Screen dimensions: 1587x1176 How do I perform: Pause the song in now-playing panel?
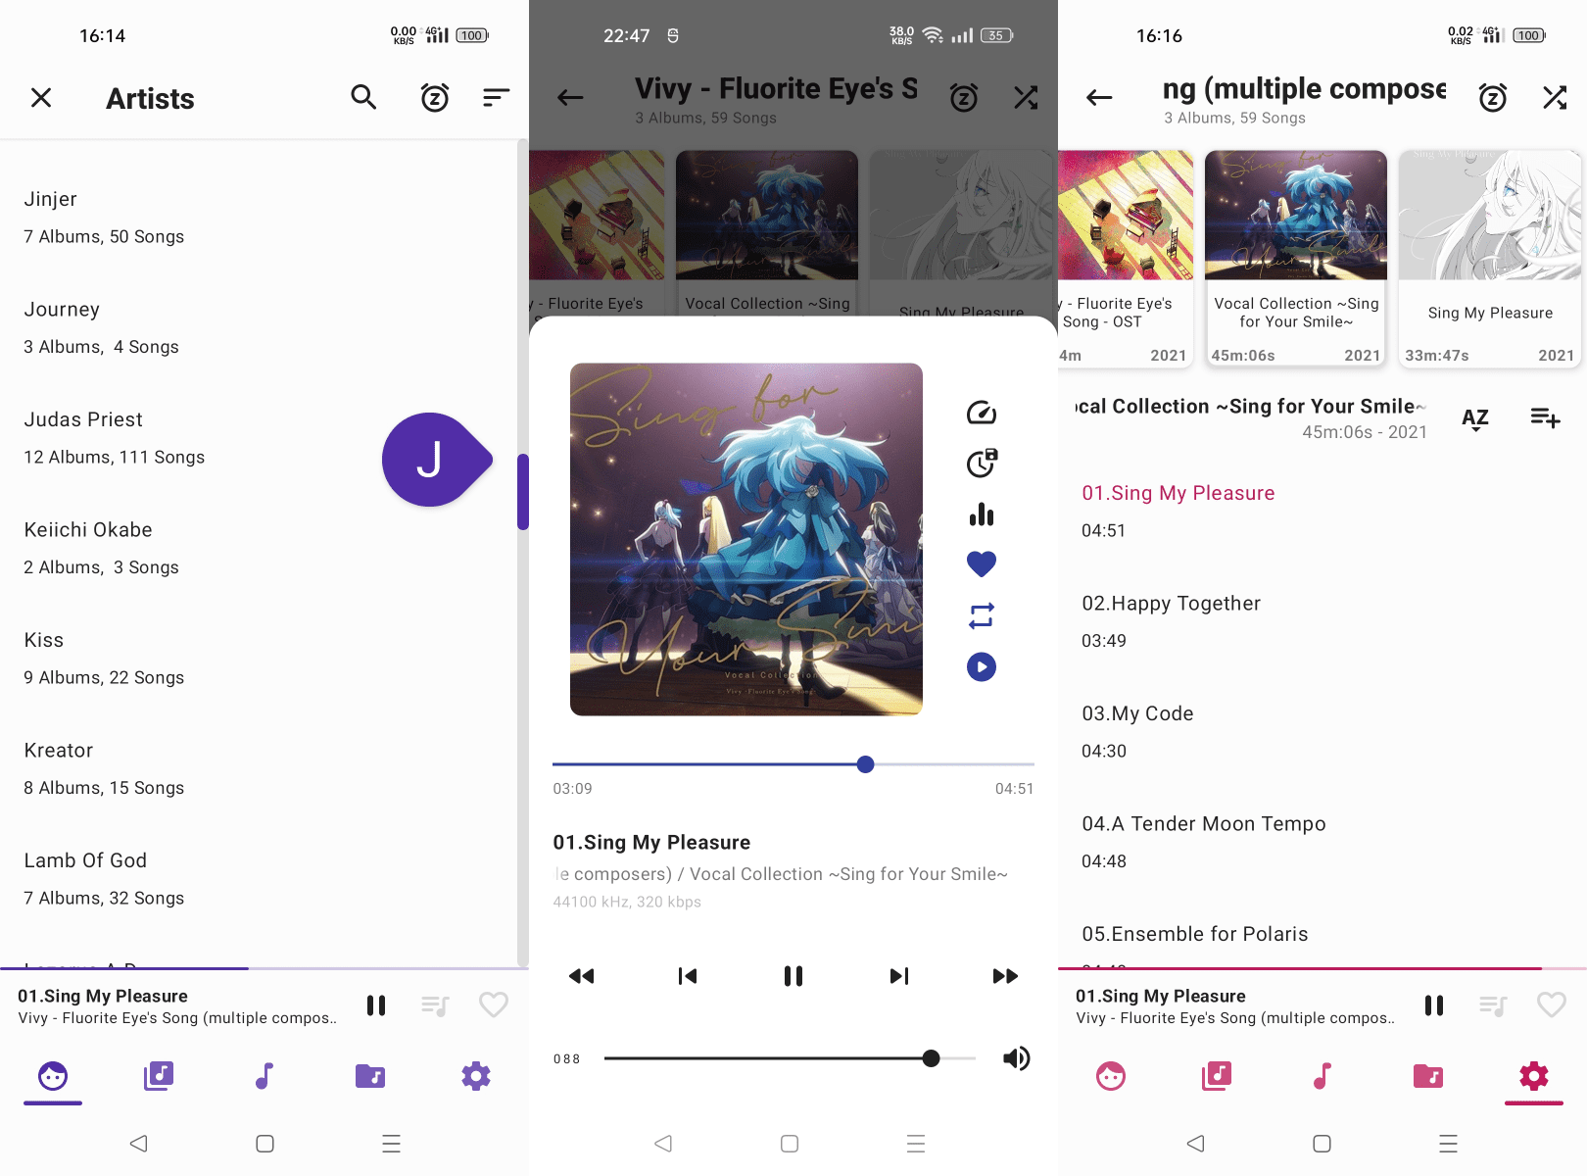[x=793, y=976]
